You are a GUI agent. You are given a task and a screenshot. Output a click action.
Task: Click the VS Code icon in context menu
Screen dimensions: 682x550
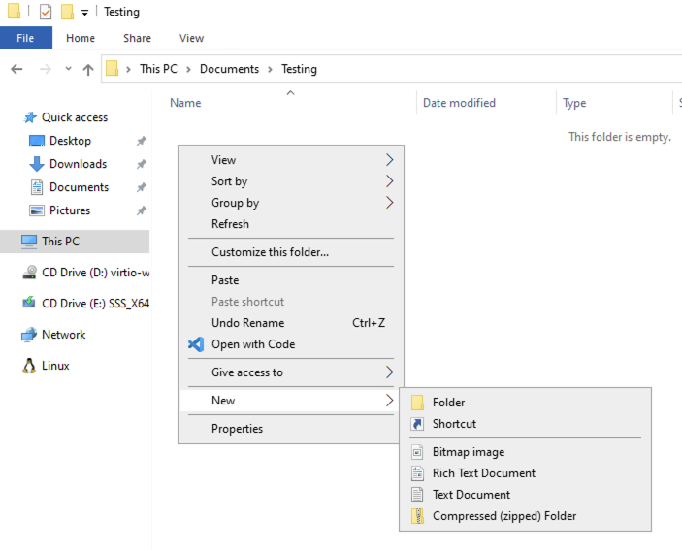[196, 344]
